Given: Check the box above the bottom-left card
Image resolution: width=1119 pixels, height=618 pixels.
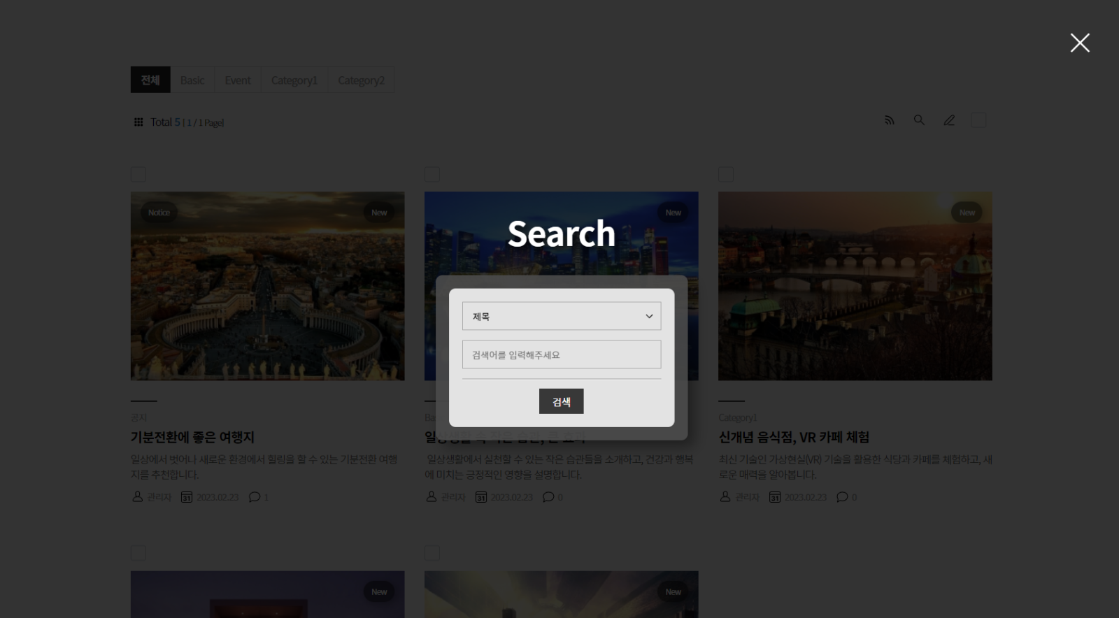Looking at the screenshot, I should click(x=138, y=553).
